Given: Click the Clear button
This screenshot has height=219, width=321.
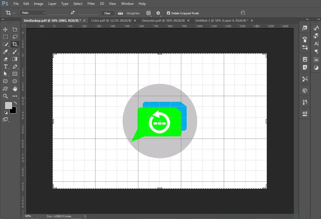Looking at the screenshot, I should coord(107,13).
